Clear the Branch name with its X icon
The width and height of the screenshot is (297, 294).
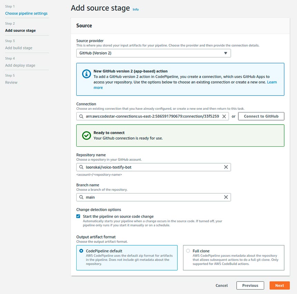(x=226, y=197)
